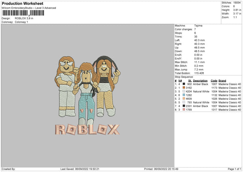243x172 pixels.
Task: Click the Roblox embroidery design preview
Action: [87, 95]
